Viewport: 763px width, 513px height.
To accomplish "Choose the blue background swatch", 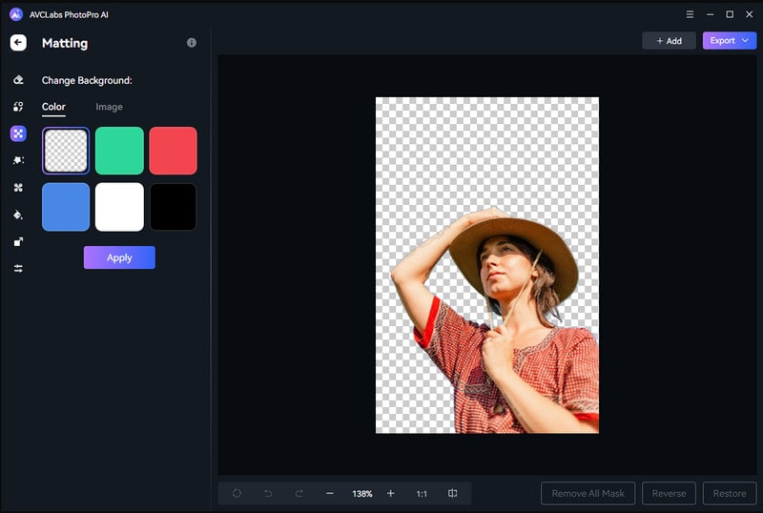I will point(66,207).
